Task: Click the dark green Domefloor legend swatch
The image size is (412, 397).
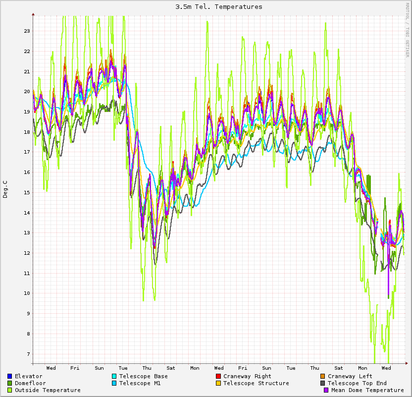Action: coord(10,383)
